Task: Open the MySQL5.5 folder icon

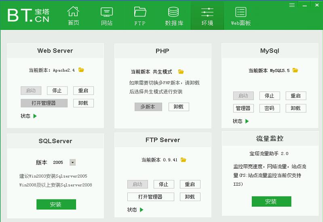Action: coord(295,70)
